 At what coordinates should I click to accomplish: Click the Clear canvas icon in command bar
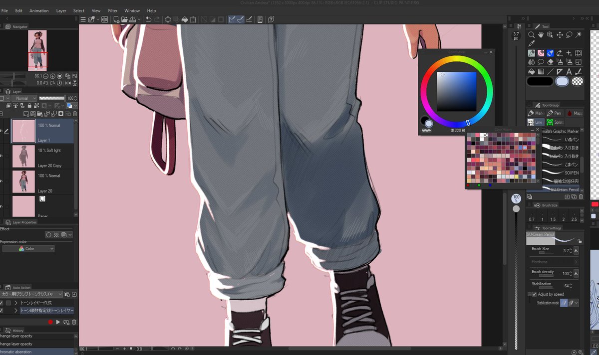[168, 19]
